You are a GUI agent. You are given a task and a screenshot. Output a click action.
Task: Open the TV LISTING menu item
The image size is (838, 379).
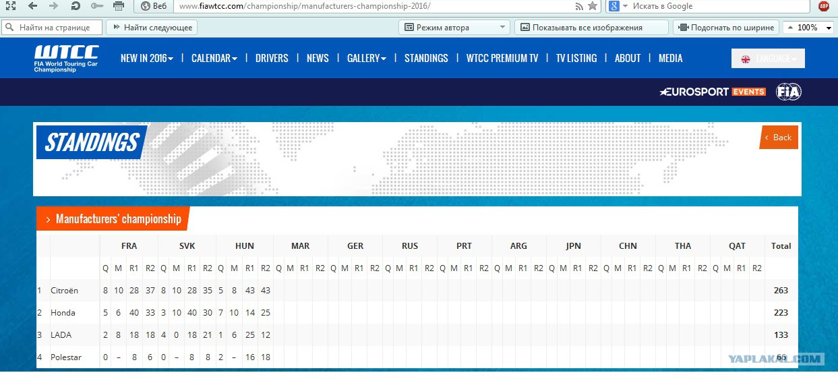576,58
